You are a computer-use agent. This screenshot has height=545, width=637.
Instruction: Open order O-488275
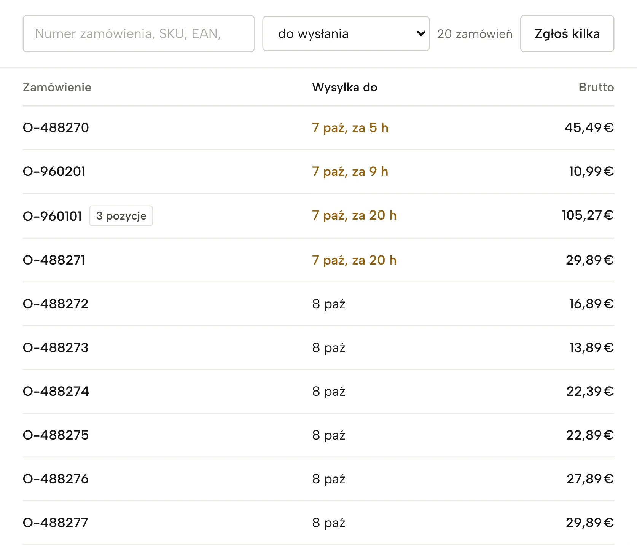pyautogui.click(x=56, y=435)
